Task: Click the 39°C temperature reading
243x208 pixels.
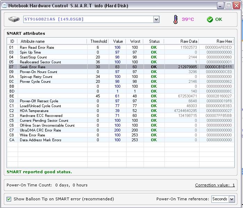Action: click(188, 19)
